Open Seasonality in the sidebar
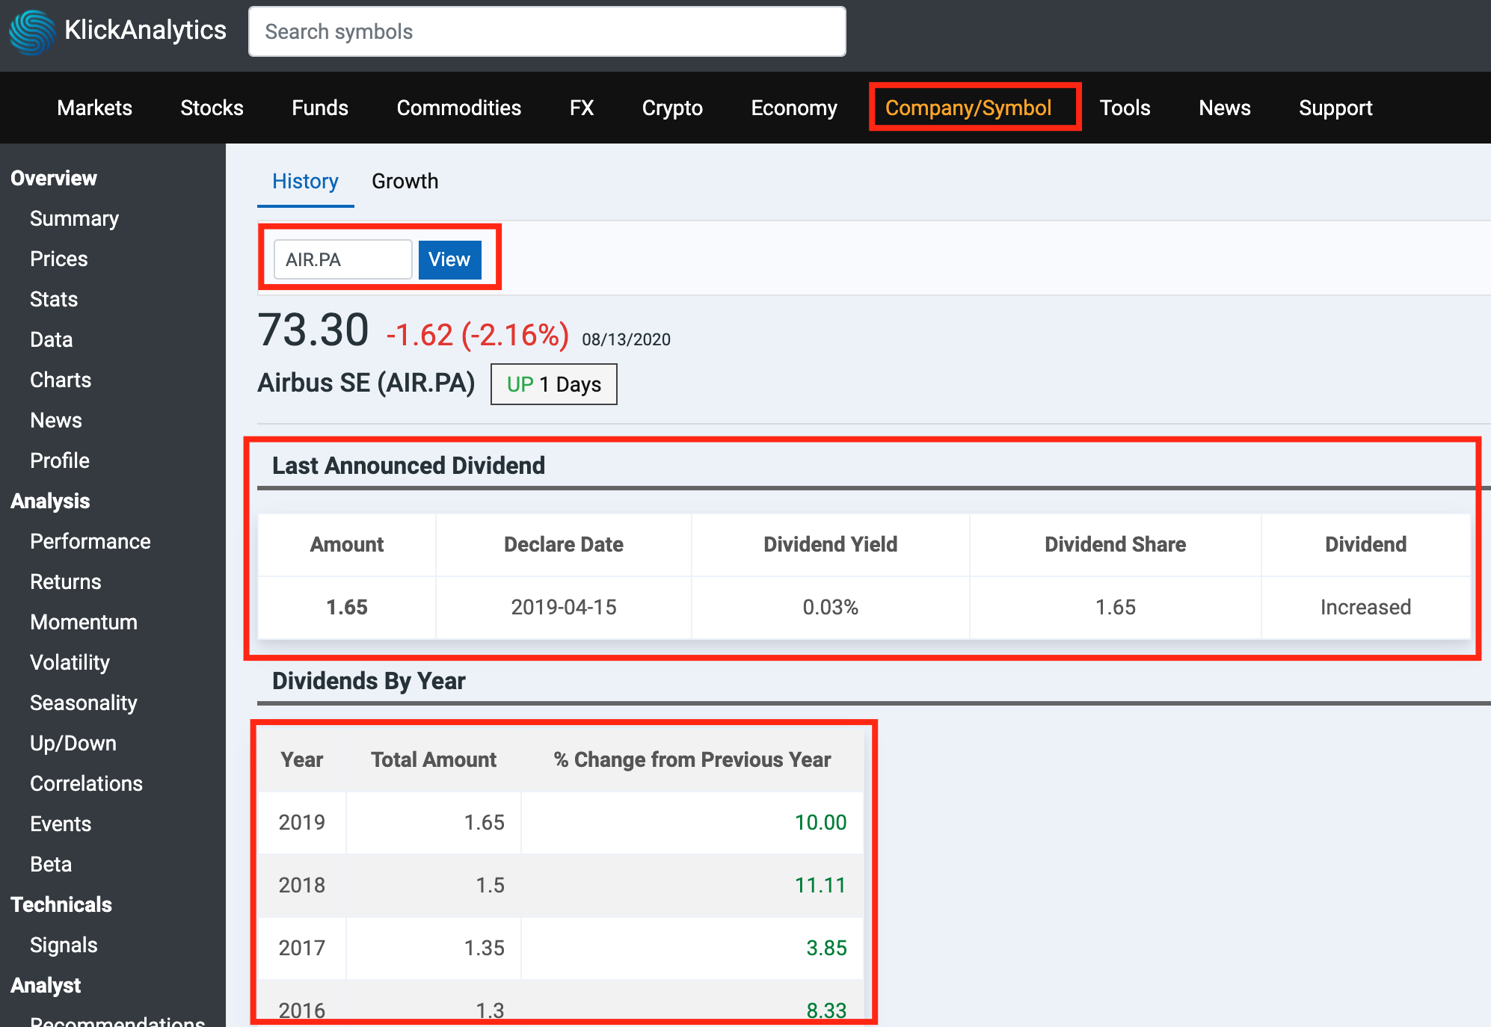The height and width of the screenshot is (1027, 1491). coord(84,703)
